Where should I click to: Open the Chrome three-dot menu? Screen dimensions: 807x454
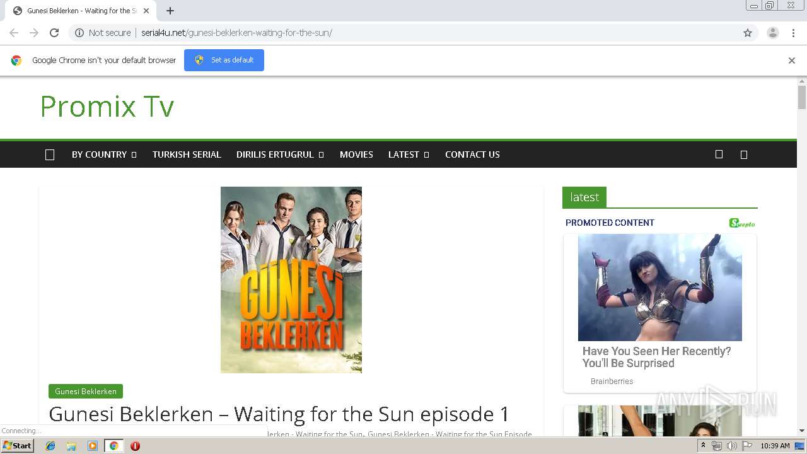793,33
